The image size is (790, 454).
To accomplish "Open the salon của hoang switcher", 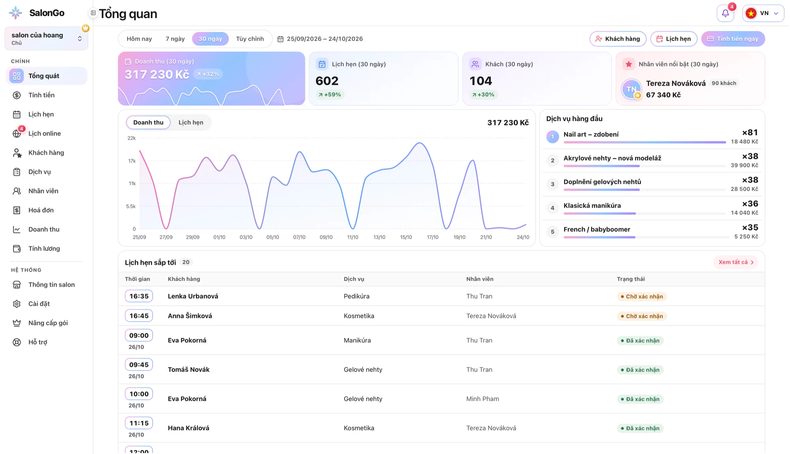I will click(x=46, y=39).
